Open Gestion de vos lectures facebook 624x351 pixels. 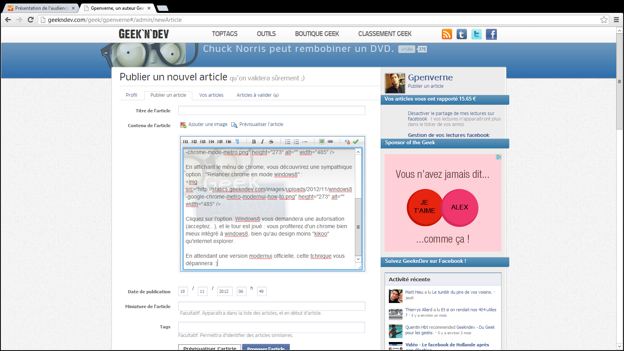pyautogui.click(x=448, y=135)
